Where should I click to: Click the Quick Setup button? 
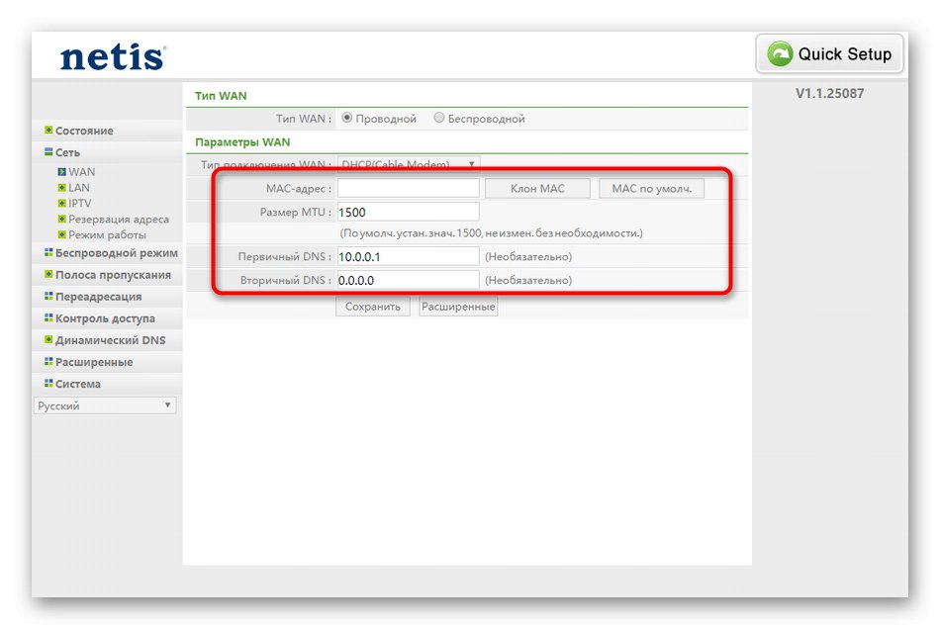(829, 54)
